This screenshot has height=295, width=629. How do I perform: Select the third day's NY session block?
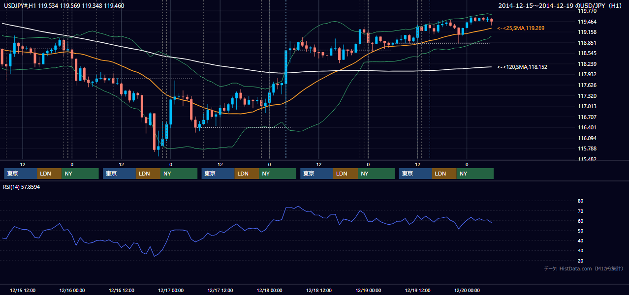(278, 174)
